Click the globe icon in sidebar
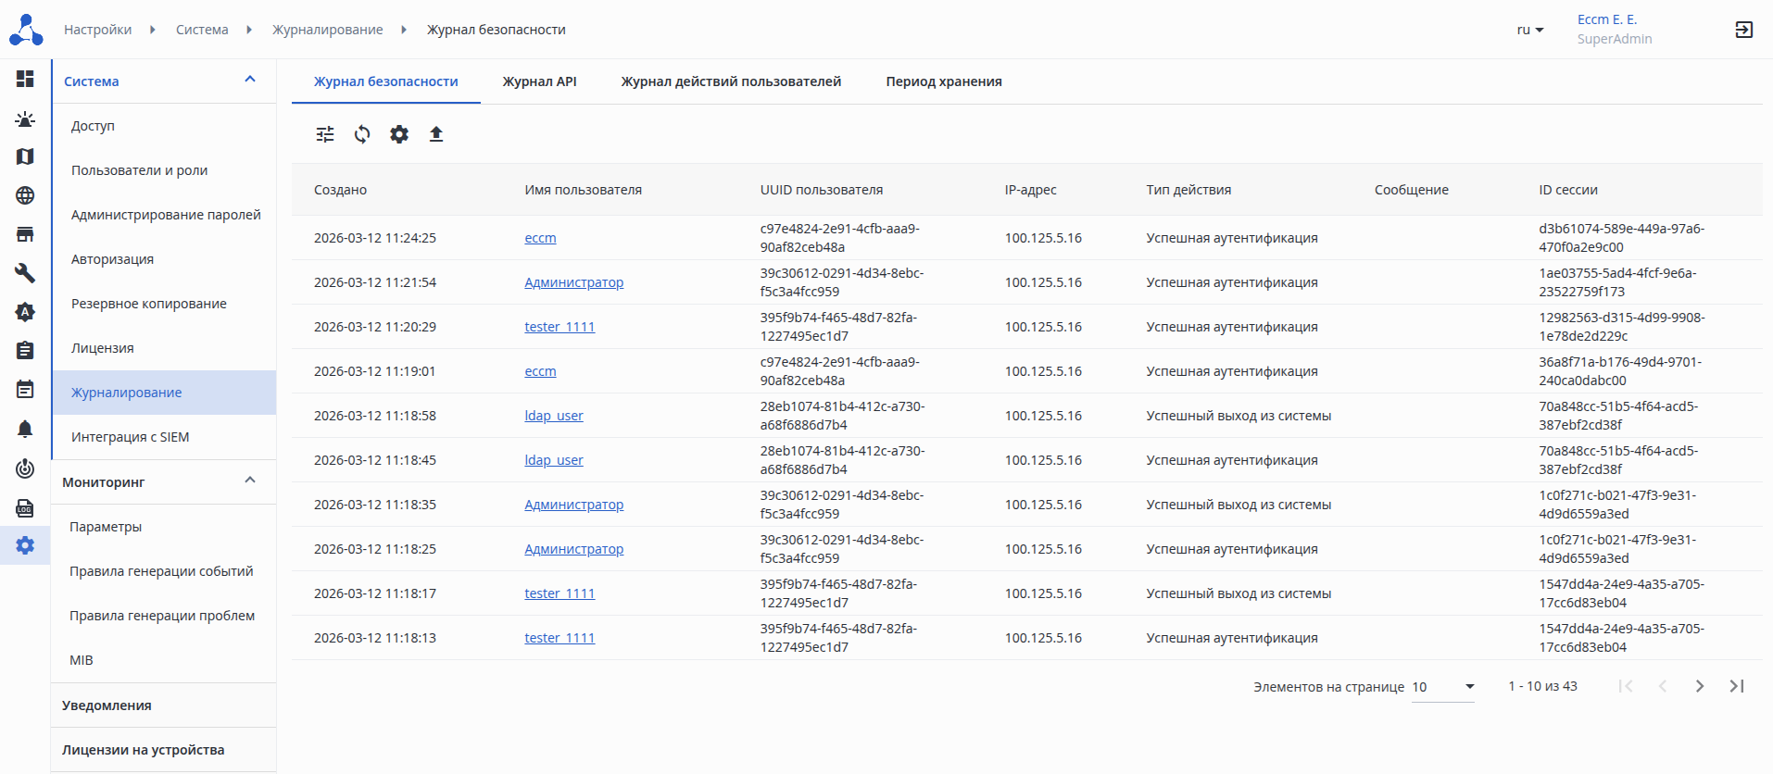Screen dimensions: 1773x774 coord(25,195)
